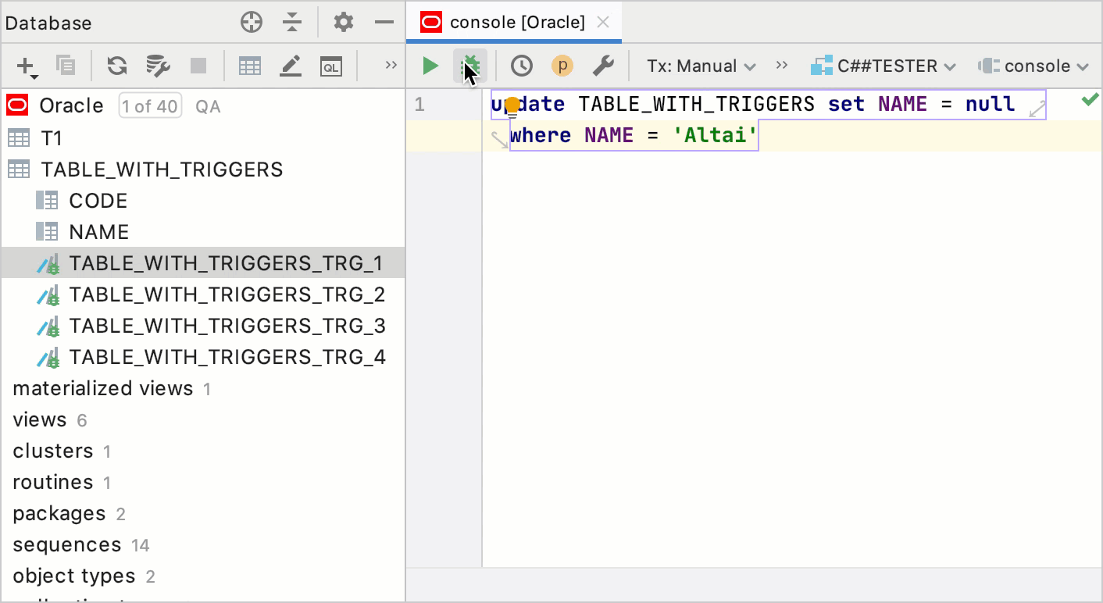Refresh the database objects tree
Screen dimensions: 1103x603
click(x=117, y=66)
